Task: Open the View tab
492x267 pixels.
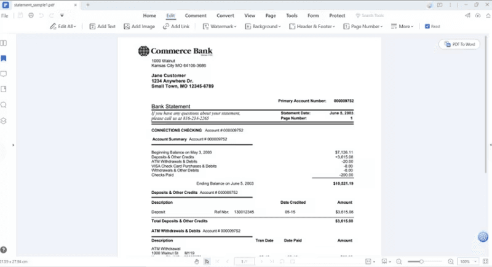Action: (250, 15)
